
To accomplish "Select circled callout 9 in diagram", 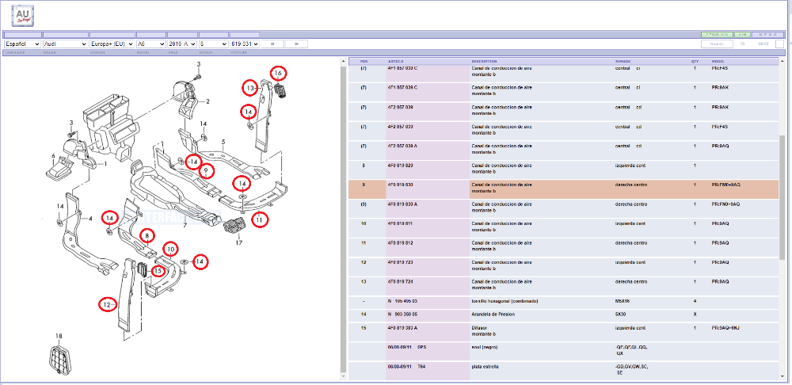I will (x=206, y=171).
